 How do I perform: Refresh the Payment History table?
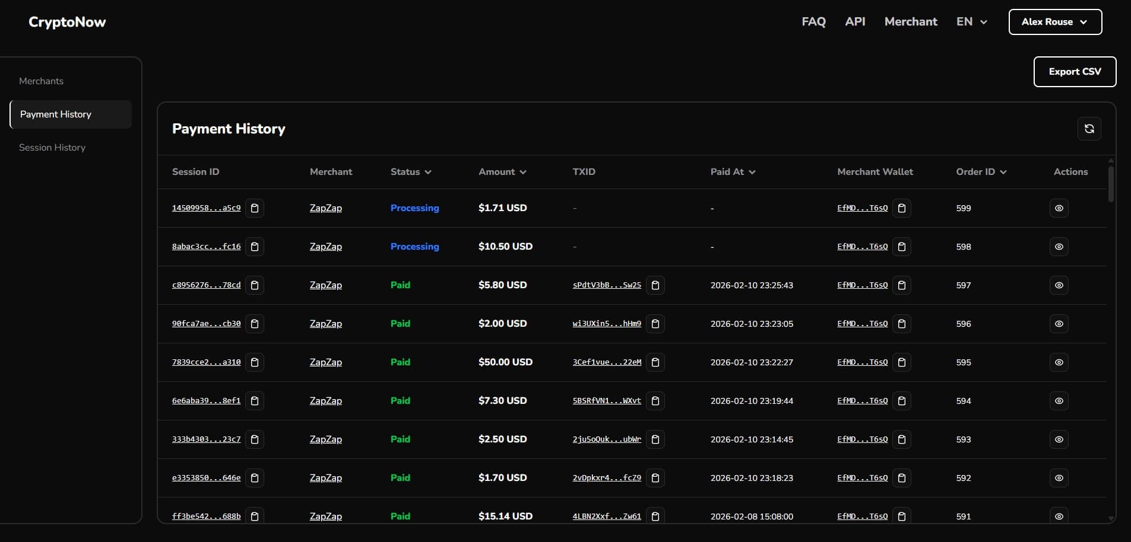point(1089,129)
